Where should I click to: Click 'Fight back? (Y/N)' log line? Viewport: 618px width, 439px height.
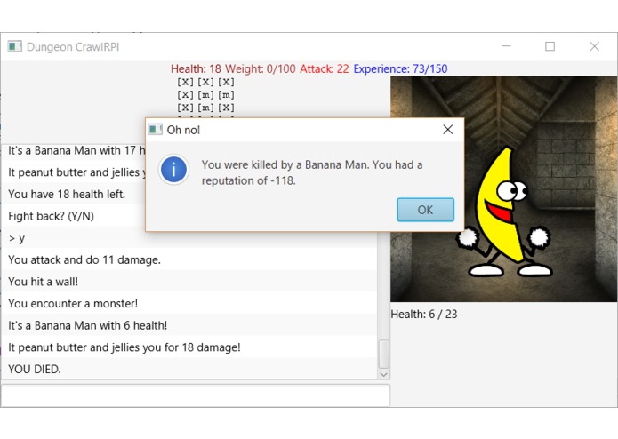point(51,216)
